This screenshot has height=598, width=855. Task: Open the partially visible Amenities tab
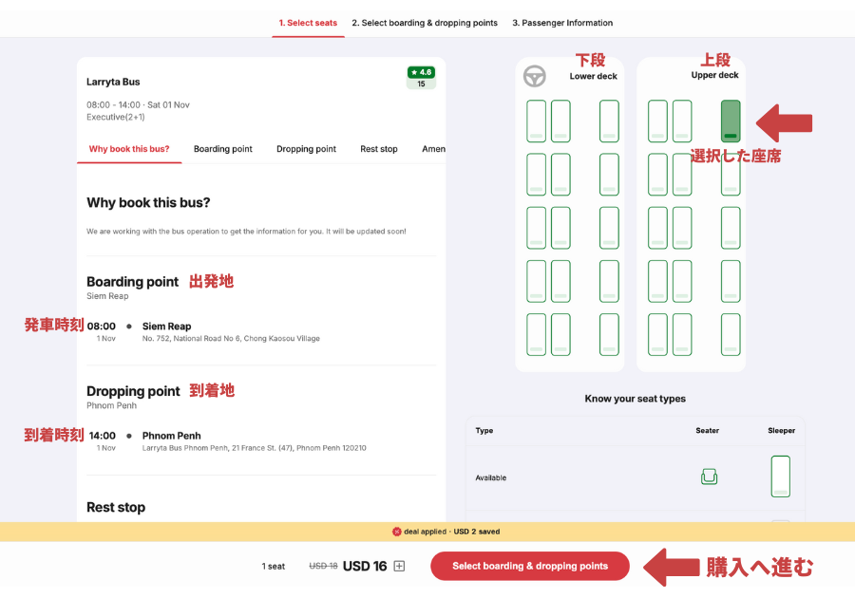pyautogui.click(x=433, y=149)
